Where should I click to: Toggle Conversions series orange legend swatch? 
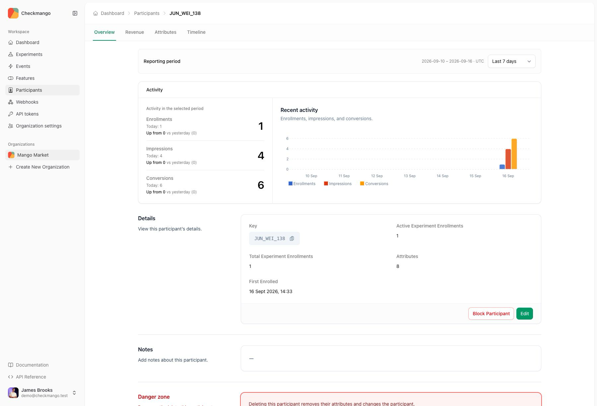pos(362,183)
